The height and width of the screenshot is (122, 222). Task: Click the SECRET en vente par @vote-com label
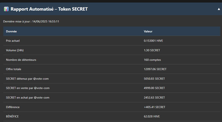pos(28,88)
